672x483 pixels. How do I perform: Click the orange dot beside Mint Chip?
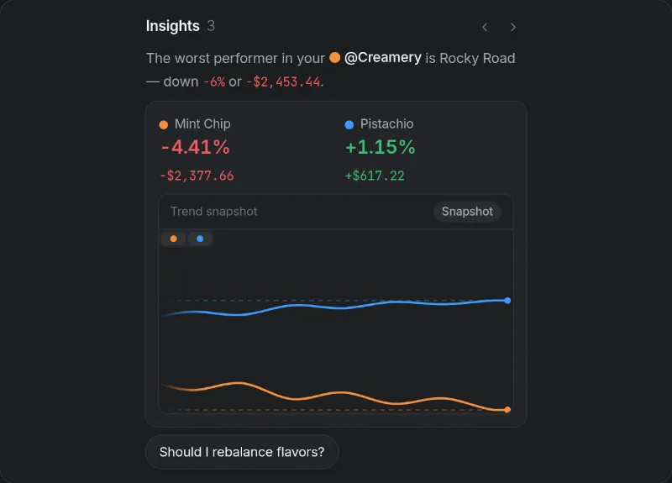[164, 124]
